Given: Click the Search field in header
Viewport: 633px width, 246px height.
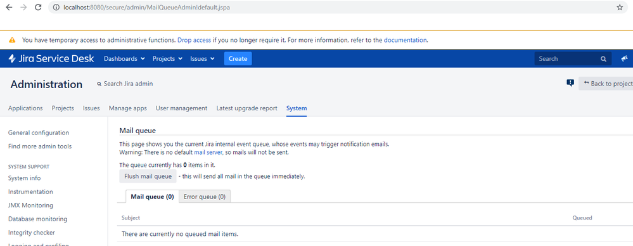Looking at the screenshot, I should (x=573, y=58).
